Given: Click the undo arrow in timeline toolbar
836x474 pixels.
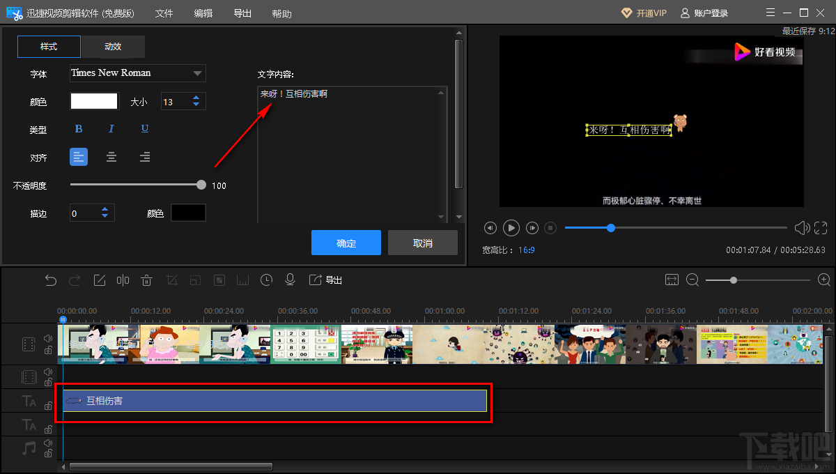Looking at the screenshot, I should [x=51, y=280].
